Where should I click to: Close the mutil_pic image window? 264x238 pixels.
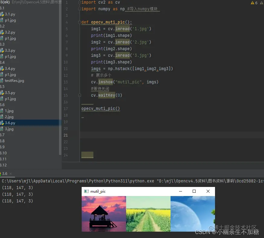point(208,191)
